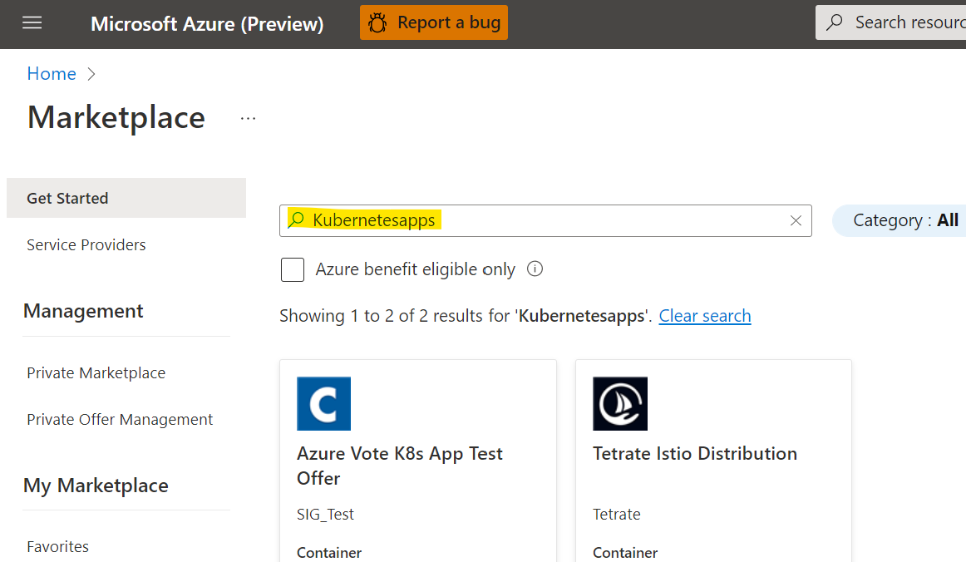Screen dimensions: 966x562
Task: Enable the Azure benefit eligible only checkbox
Action: [x=293, y=270]
